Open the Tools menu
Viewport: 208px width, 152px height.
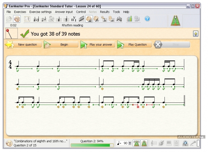point(116,12)
